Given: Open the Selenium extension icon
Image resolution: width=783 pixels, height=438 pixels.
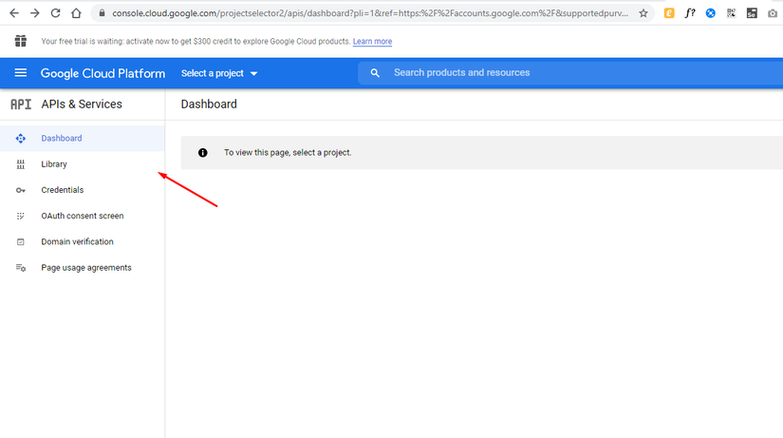Looking at the screenshot, I should [752, 13].
